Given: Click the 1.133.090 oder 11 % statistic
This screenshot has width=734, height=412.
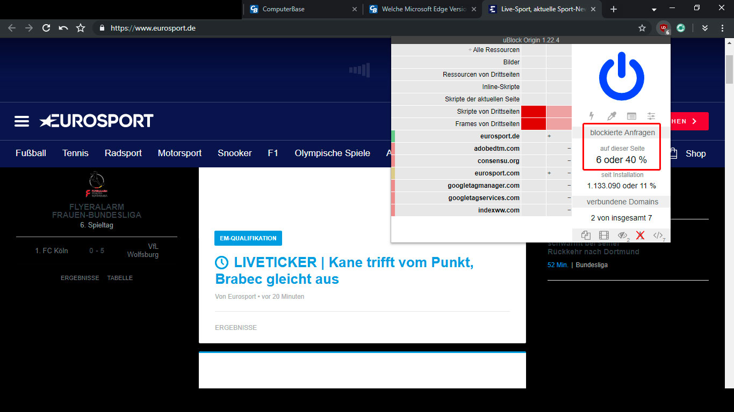Looking at the screenshot, I should (x=621, y=186).
